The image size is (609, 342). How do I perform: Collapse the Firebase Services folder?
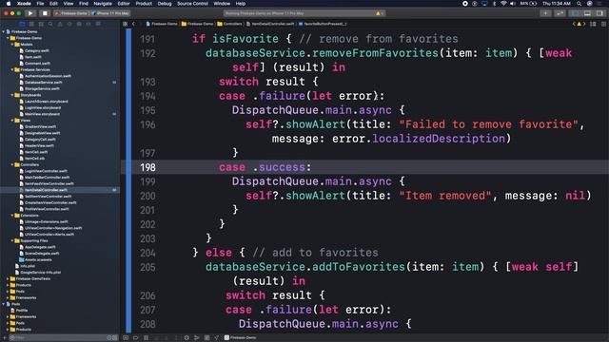(12, 69)
